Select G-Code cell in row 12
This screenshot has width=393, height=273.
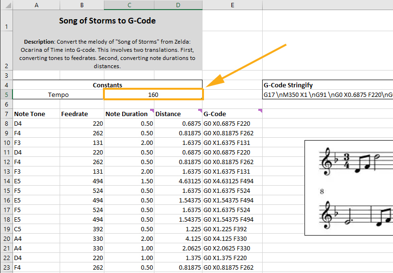tap(232, 162)
